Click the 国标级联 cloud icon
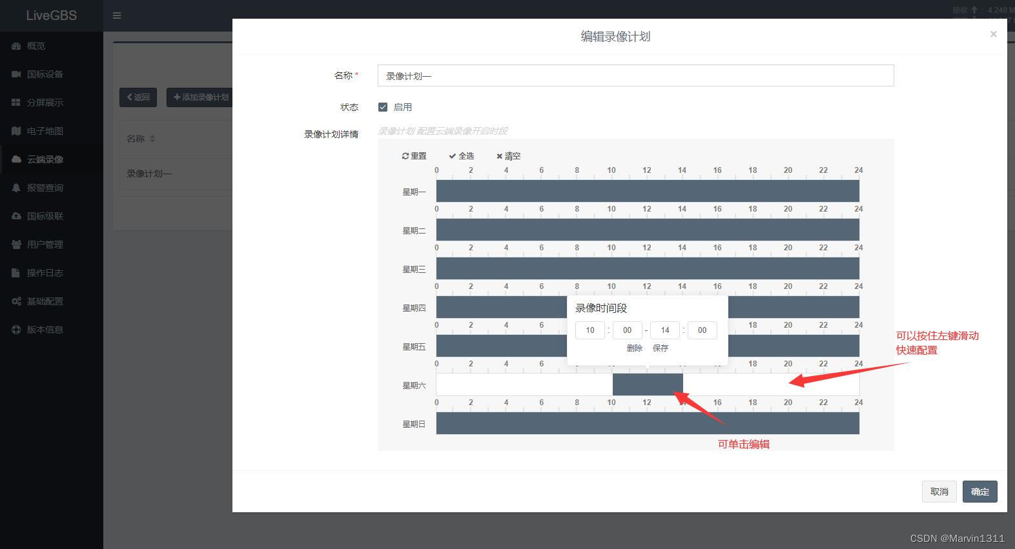This screenshot has width=1015, height=549. (16, 216)
